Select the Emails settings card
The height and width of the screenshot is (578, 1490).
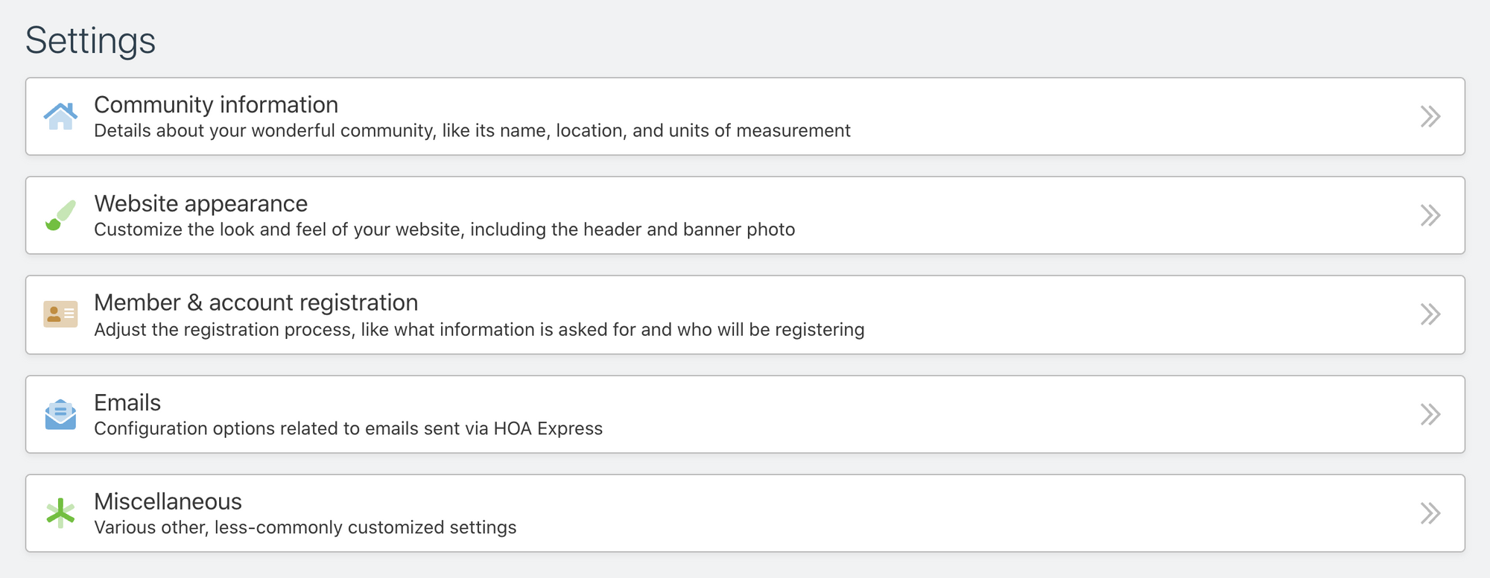tap(745, 414)
